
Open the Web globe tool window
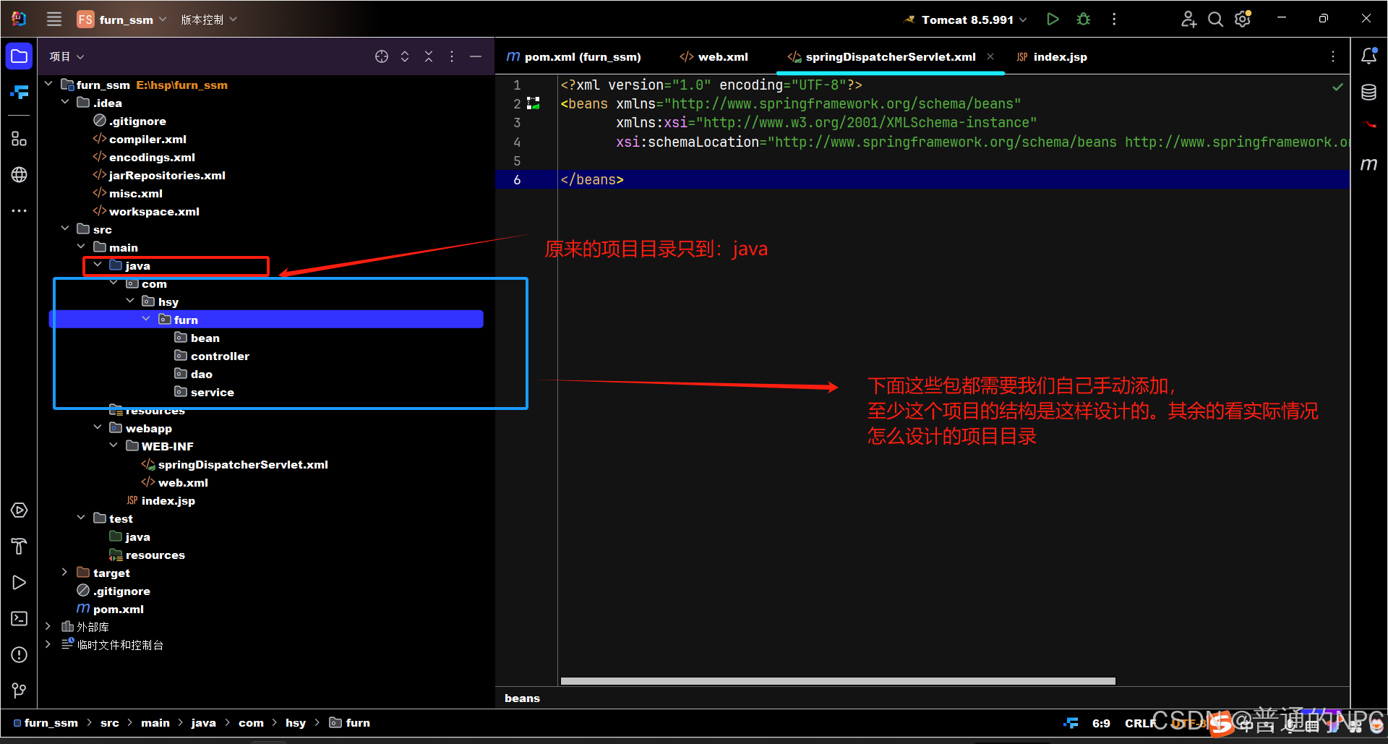coord(20,174)
